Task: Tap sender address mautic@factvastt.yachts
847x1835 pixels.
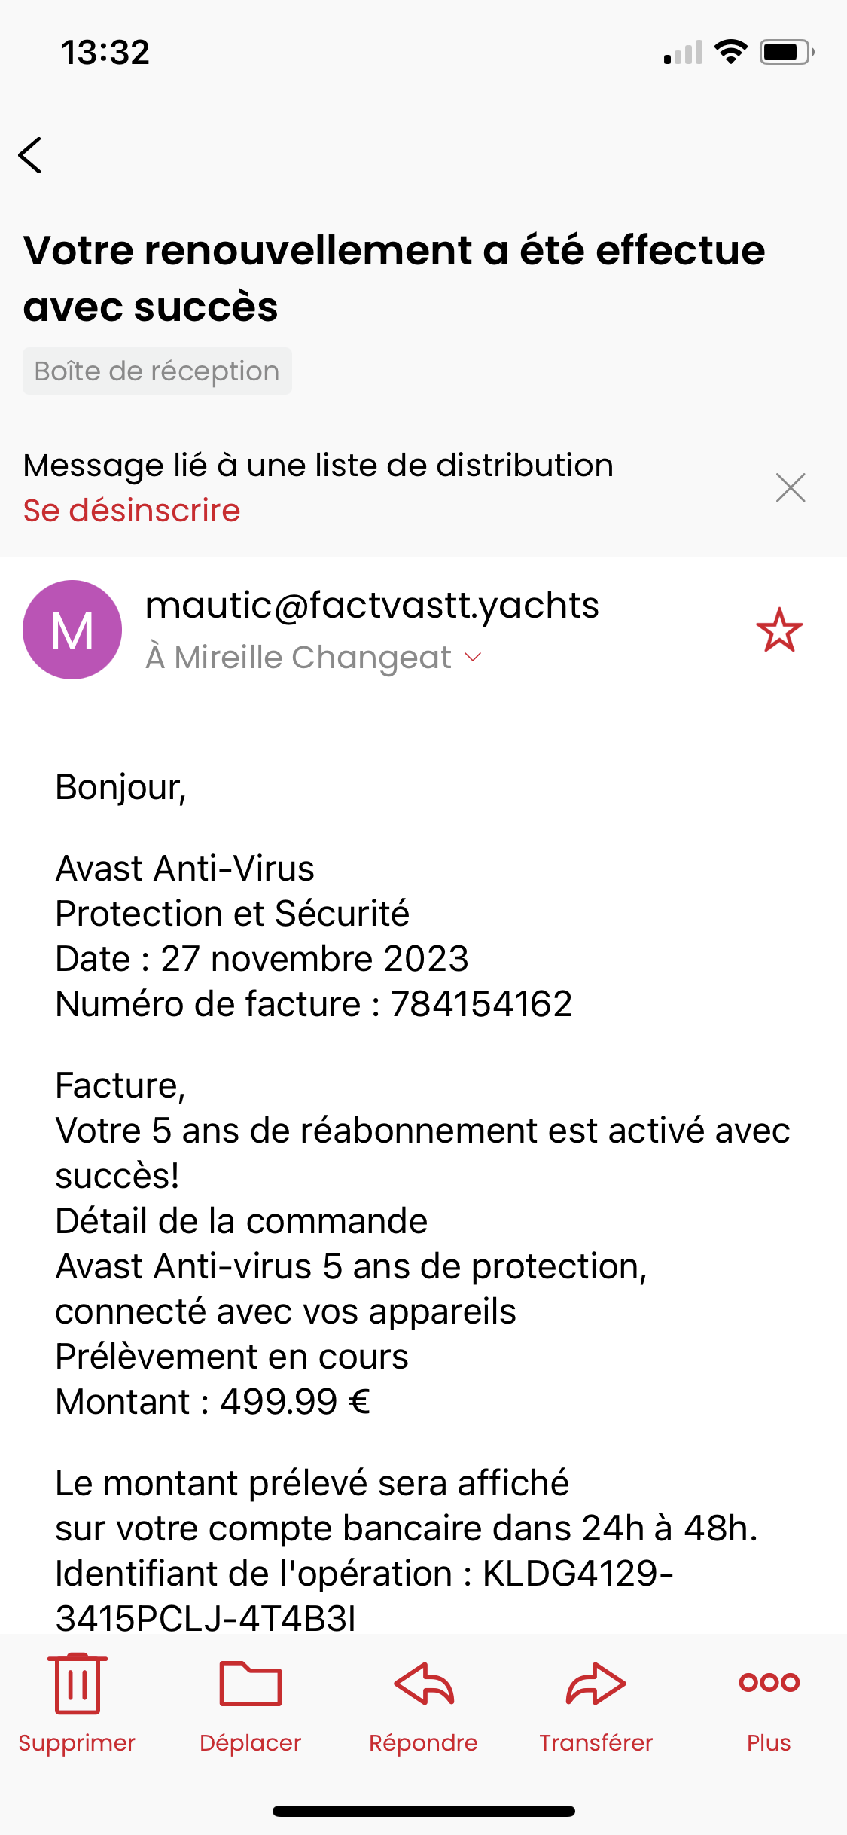Action: (x=372, y=606)
